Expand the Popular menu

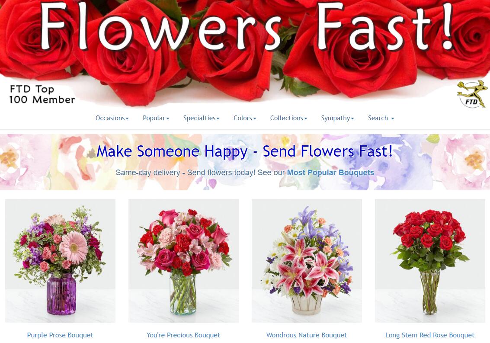(x=156, y=118)
